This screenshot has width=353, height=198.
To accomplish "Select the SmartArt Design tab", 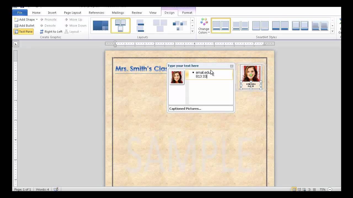I will click(x=170, y=13).
